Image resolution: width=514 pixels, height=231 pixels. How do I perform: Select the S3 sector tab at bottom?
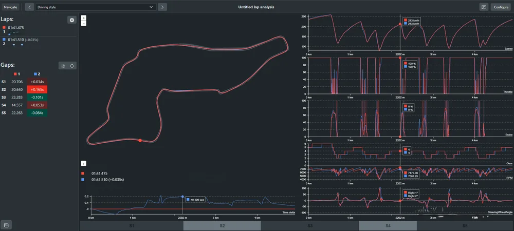tap(310, 226)
